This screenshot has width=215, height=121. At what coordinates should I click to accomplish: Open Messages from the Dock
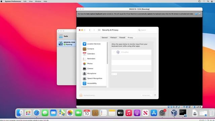click(45, 113)
